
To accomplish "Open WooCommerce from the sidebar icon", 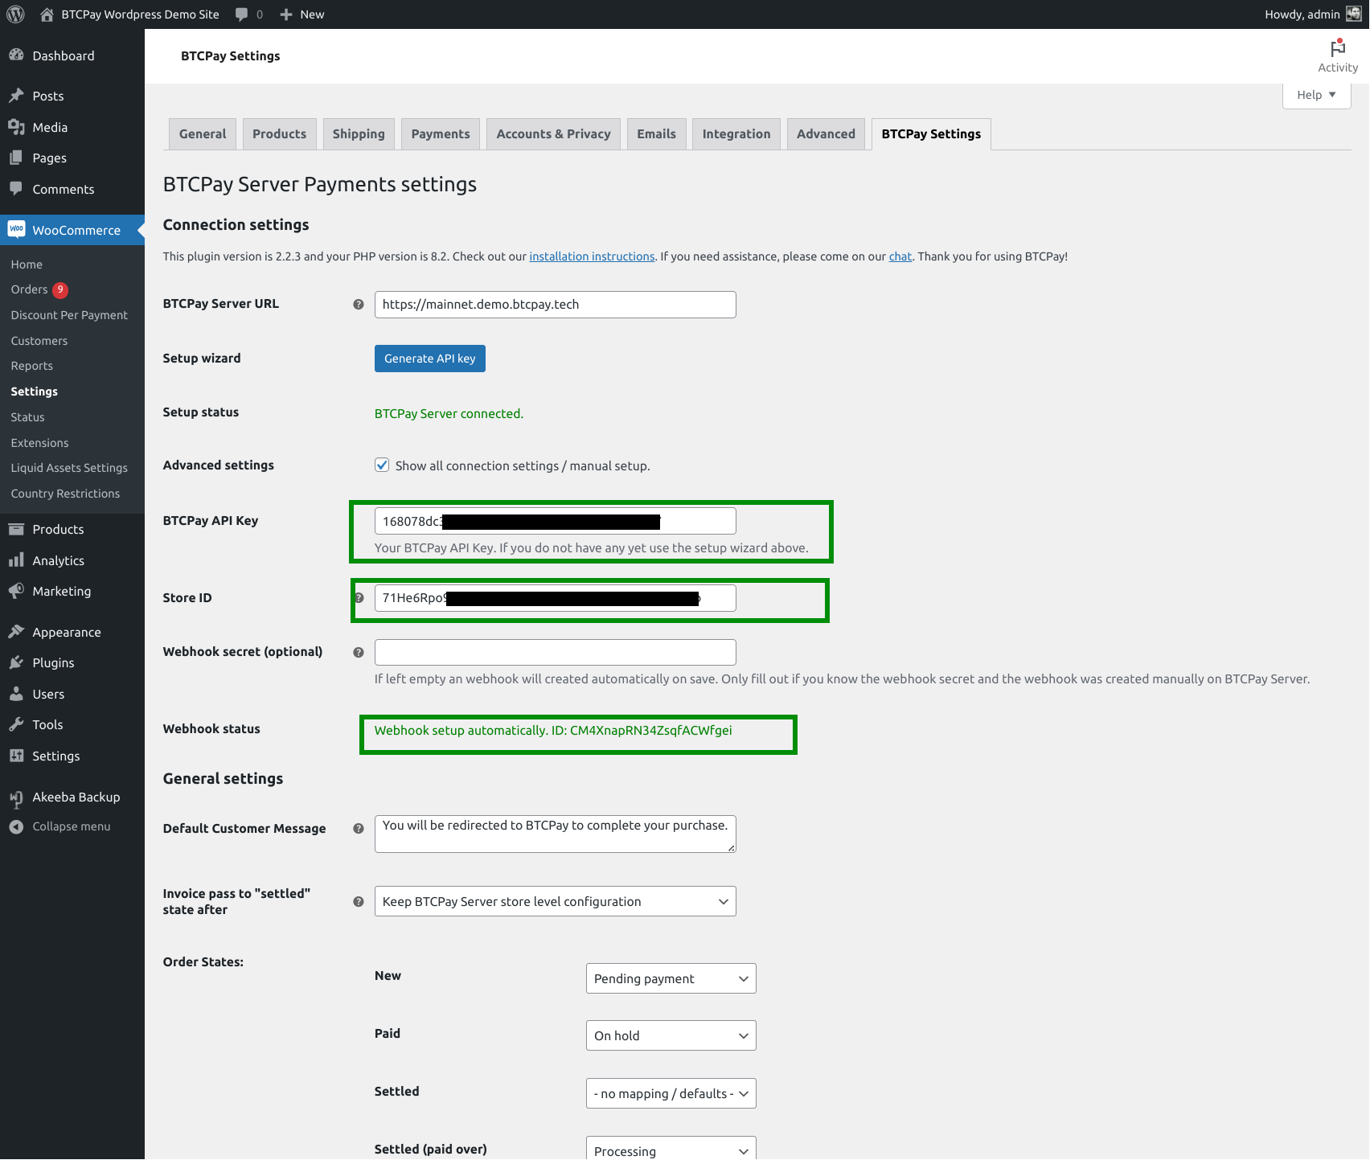I will tap(17, 230).
